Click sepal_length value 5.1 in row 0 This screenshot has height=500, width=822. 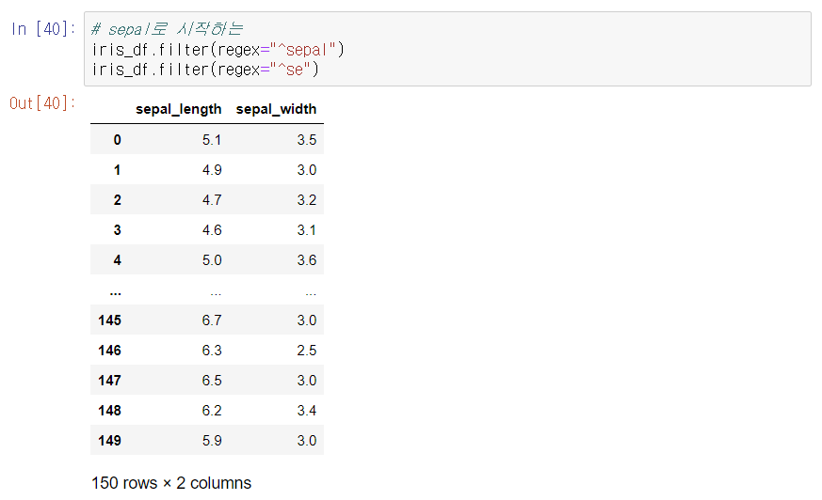(212, 140)
